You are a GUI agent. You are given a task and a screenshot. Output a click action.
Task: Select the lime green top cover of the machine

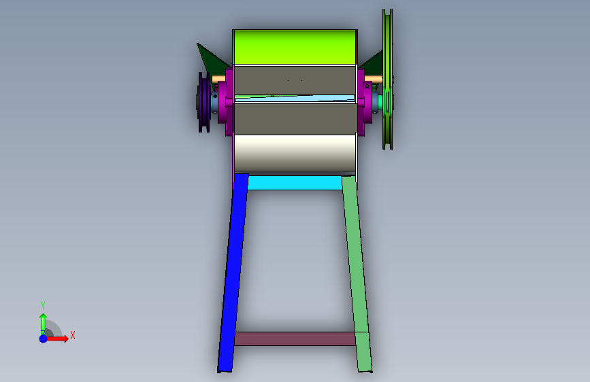pos(295,47)
